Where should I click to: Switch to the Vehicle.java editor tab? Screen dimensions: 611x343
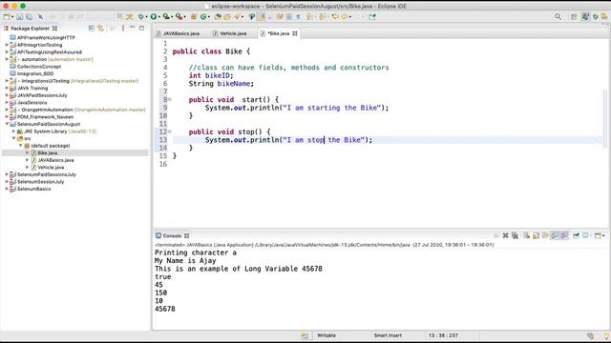pyautogui.click(x=230, y=33)
